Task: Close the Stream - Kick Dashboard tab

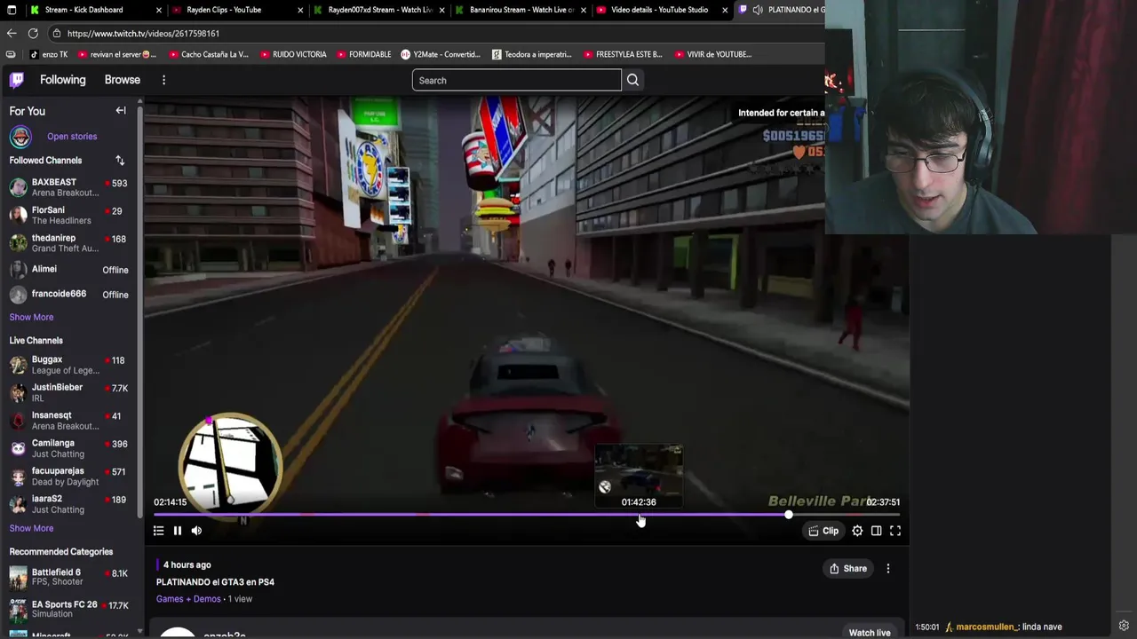Action: point(159,10)
